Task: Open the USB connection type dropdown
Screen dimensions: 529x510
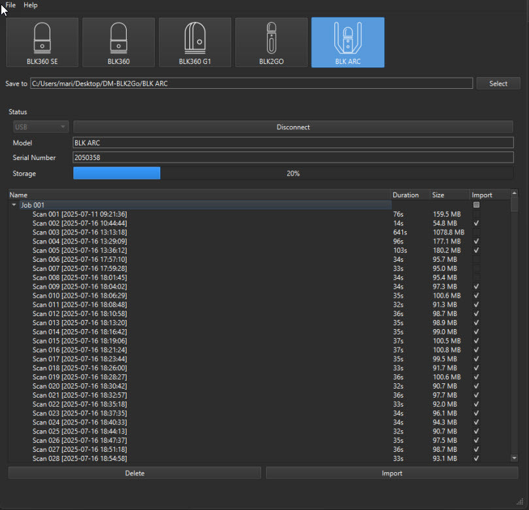Action: click(40, 127)
